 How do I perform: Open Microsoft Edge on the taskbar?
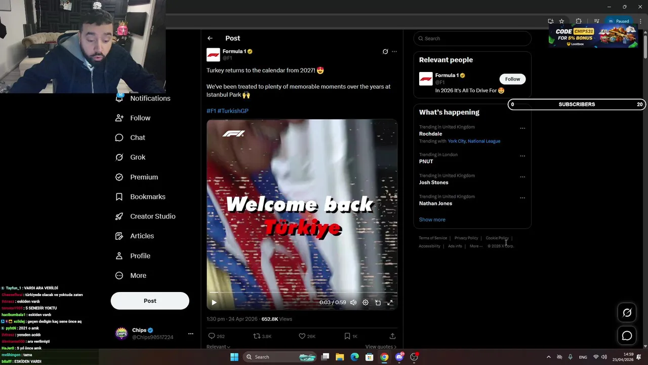click(x=355, y=357)
